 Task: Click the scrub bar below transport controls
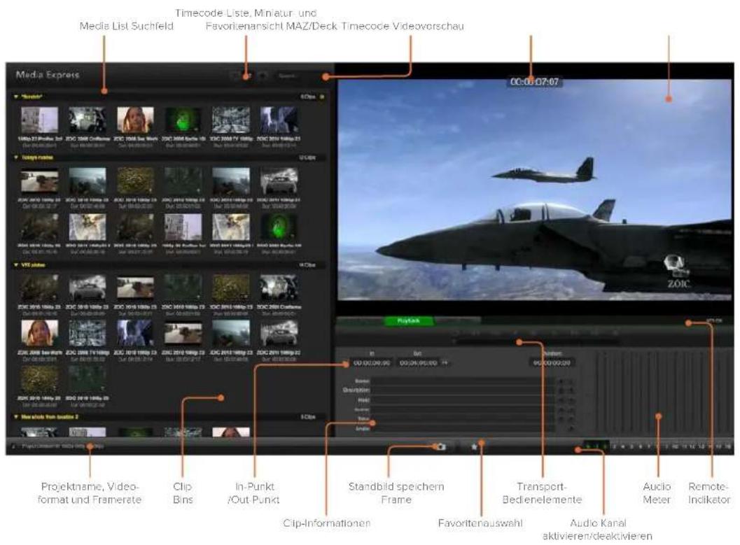(537, 342)
